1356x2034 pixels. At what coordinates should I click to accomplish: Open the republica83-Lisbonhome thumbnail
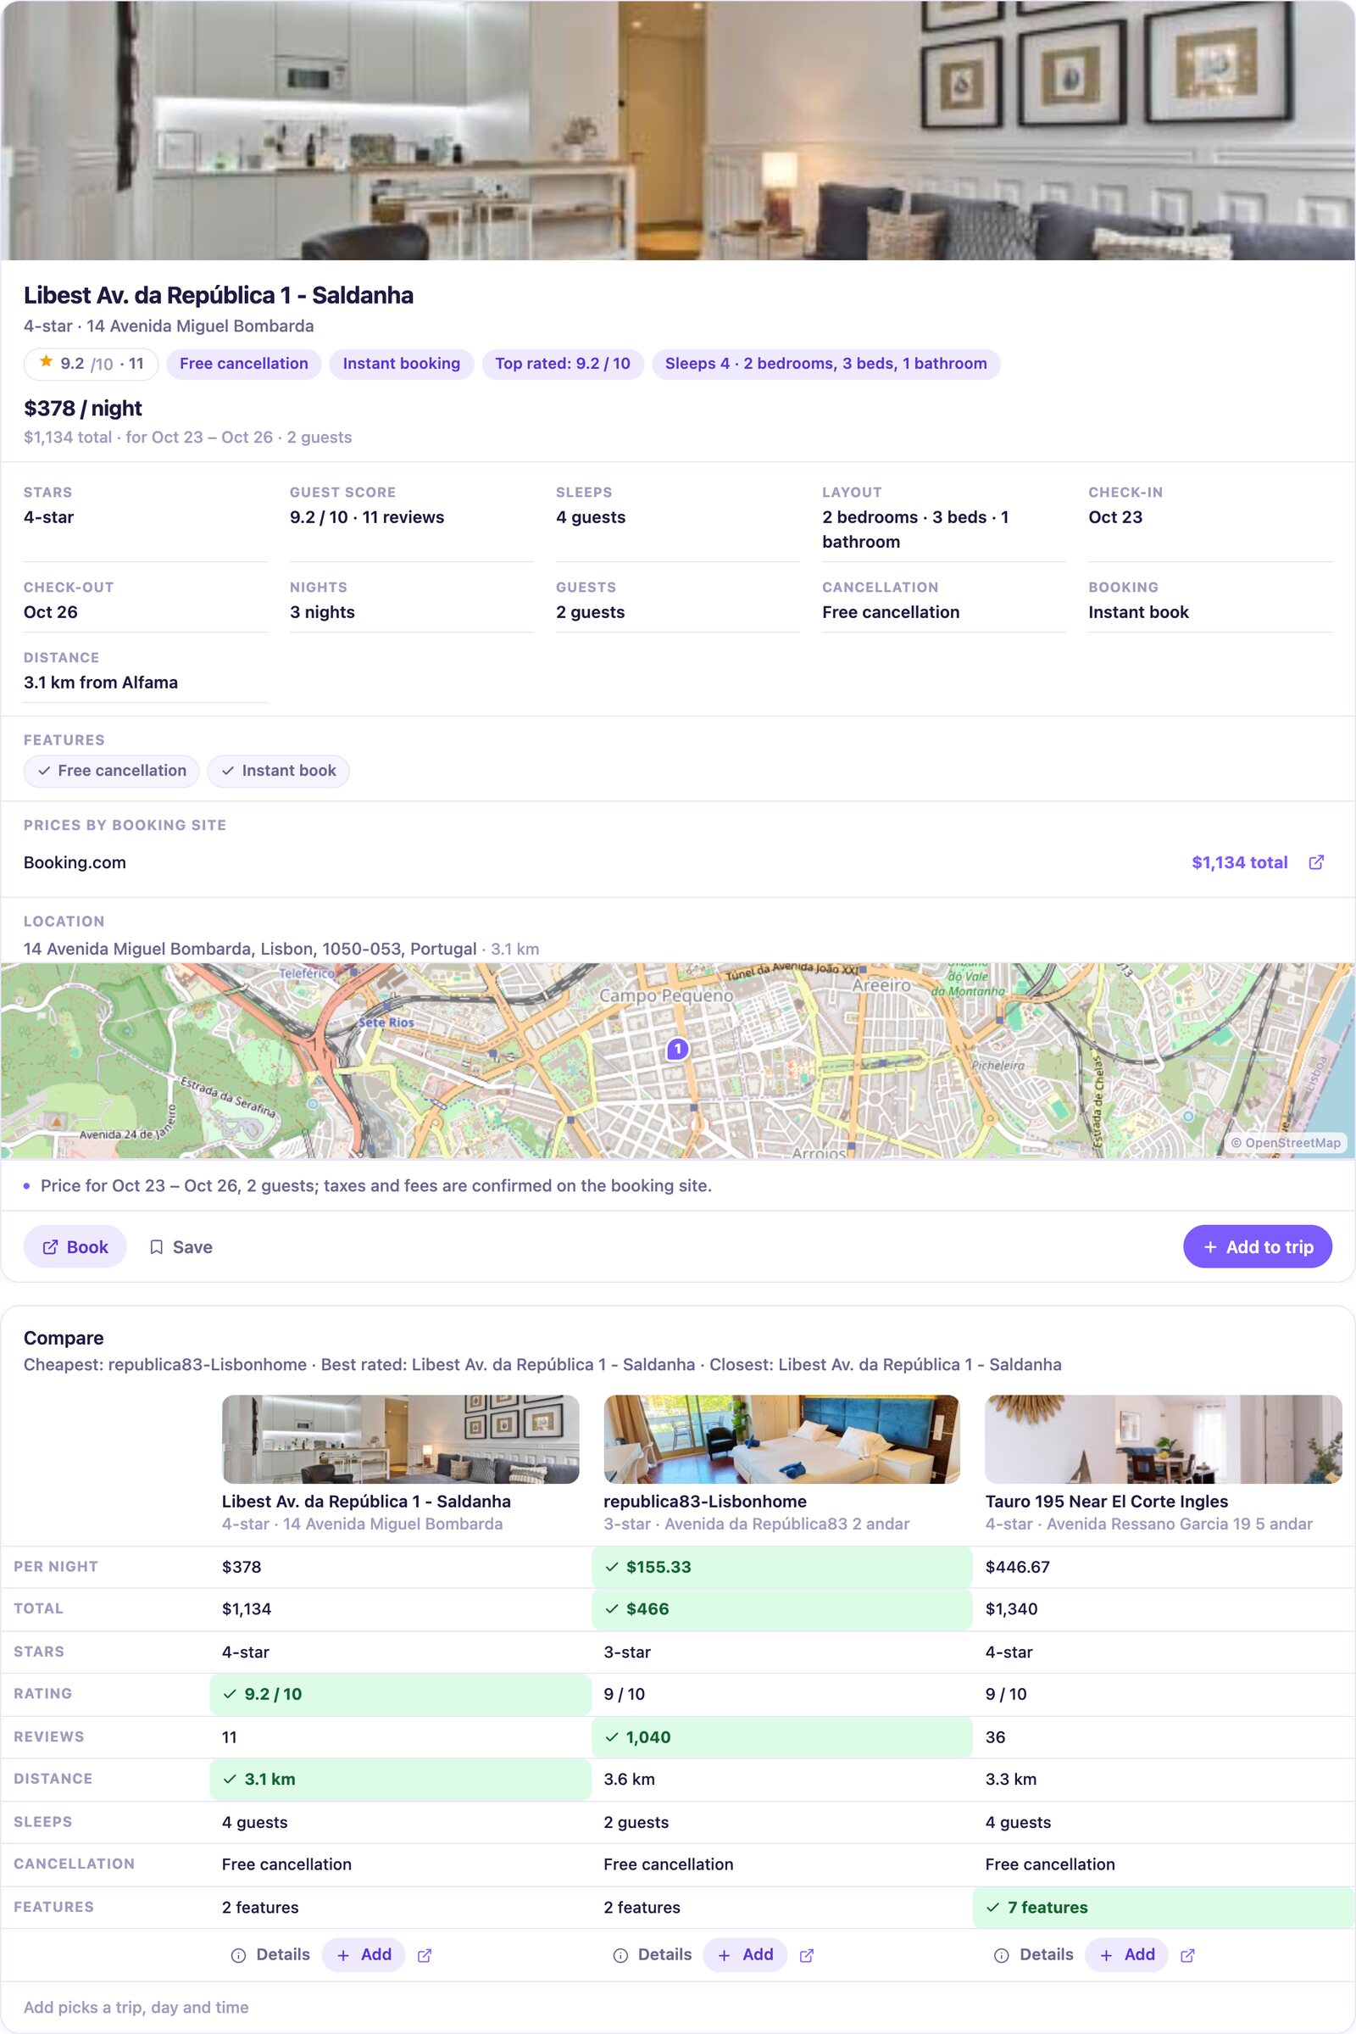781,1439
